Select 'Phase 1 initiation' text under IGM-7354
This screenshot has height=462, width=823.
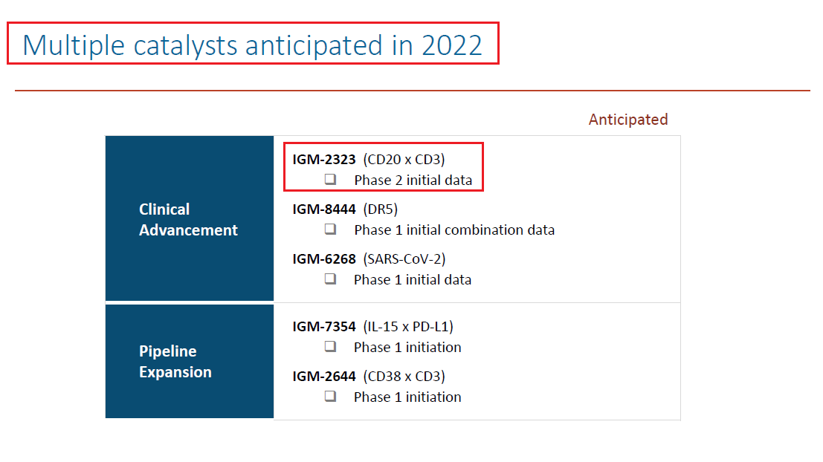pos(407,347)
